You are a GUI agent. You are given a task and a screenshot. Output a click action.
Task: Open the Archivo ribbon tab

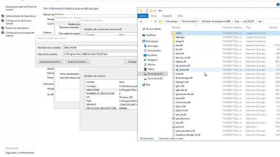tap(143, 16)
